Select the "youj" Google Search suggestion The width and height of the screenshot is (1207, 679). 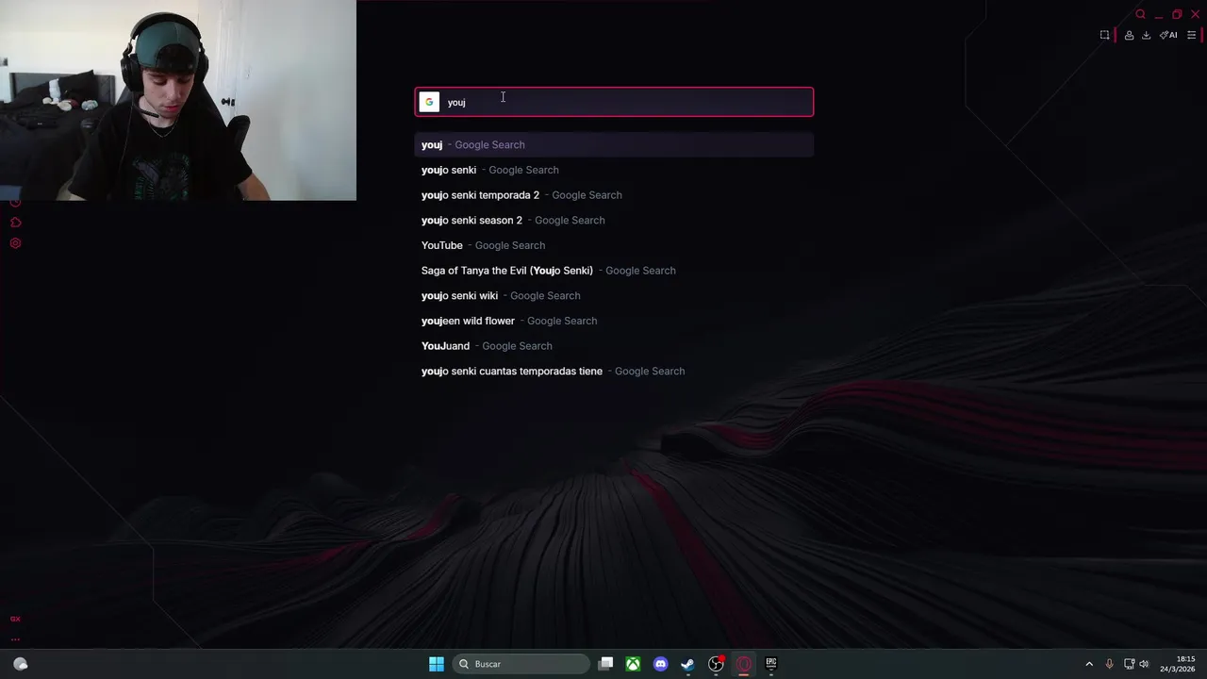[614, 145]
